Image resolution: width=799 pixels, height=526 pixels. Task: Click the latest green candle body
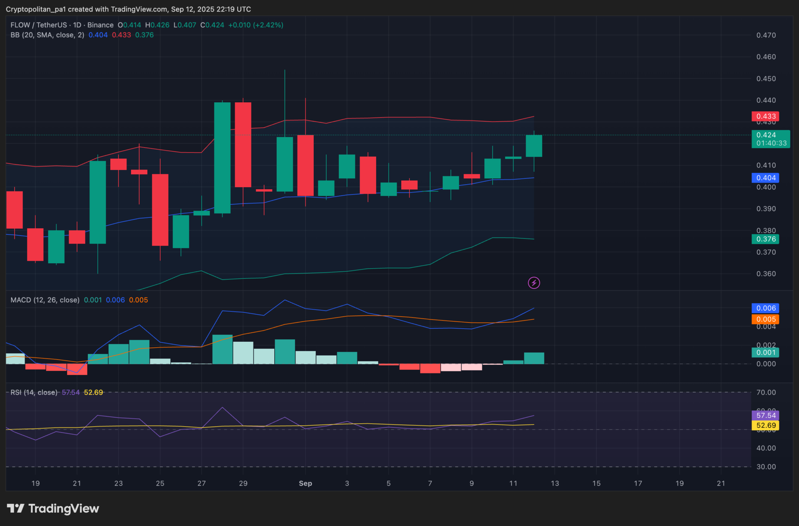point(534,146)
